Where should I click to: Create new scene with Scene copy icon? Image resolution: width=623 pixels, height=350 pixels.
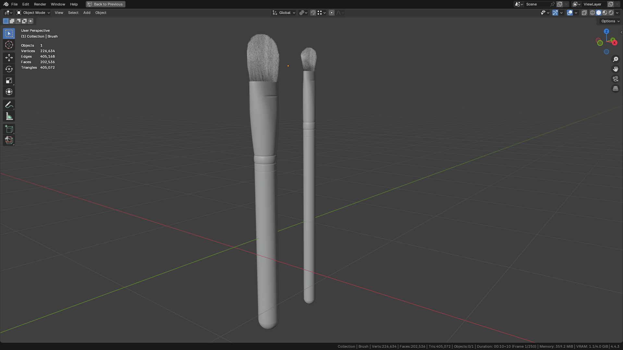tap(560, 4)
